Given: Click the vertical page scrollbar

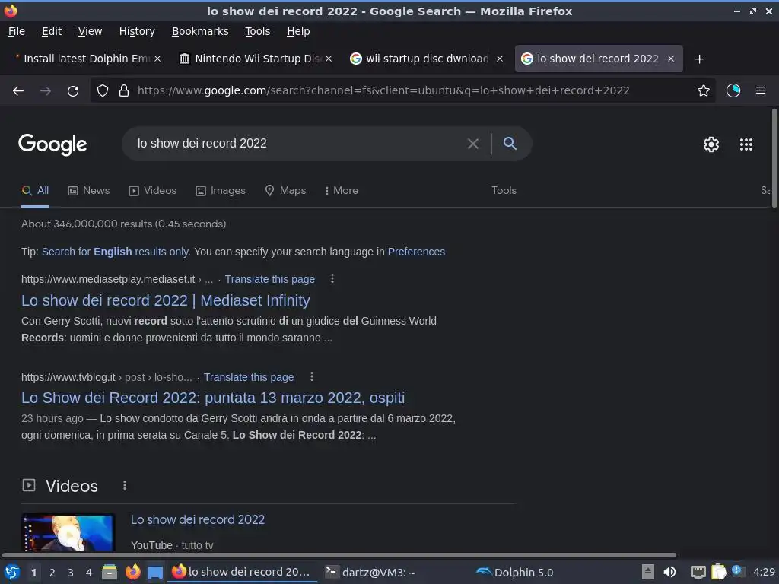Looking at the screenshot, I should click(x=774, y=158).
